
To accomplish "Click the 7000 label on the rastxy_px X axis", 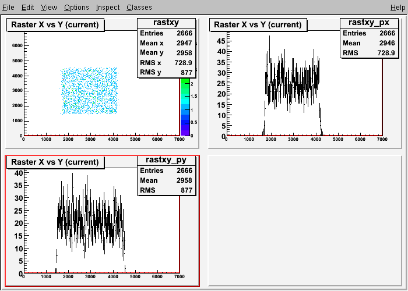I will click(x=382, y=139).
